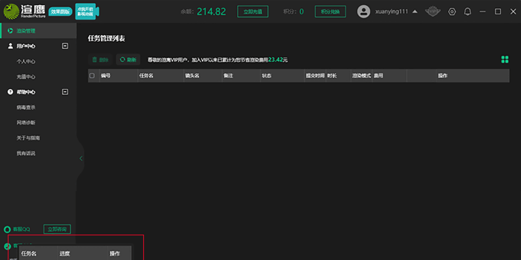Image resolution: width=521 pixels, height=260 pixels.
Task: Collapse the 帮助中心 section
Action: [x=64, y=92]
